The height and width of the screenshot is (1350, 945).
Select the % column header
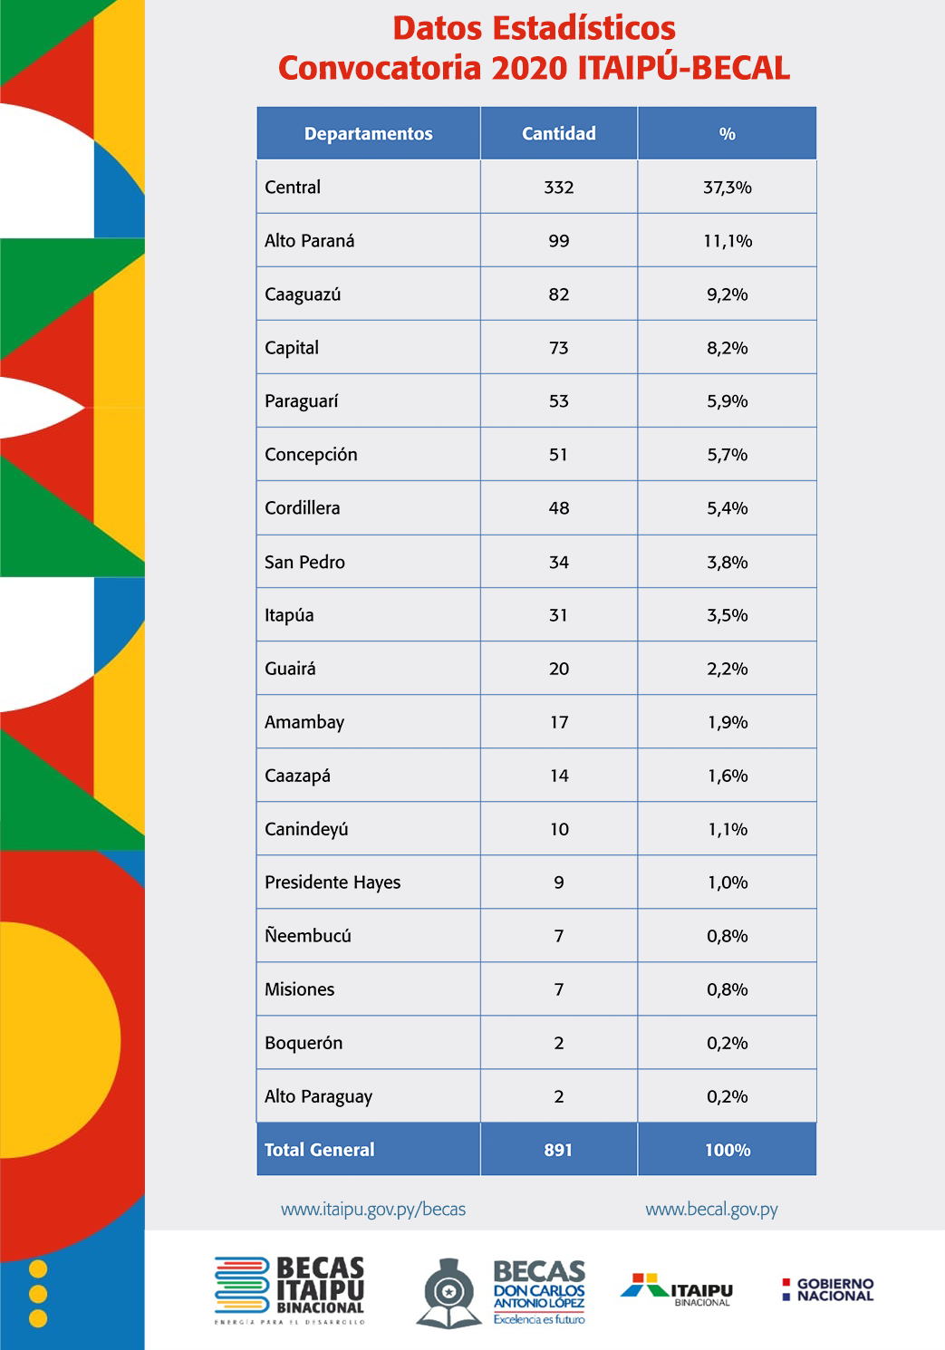(x=728, y=133)
